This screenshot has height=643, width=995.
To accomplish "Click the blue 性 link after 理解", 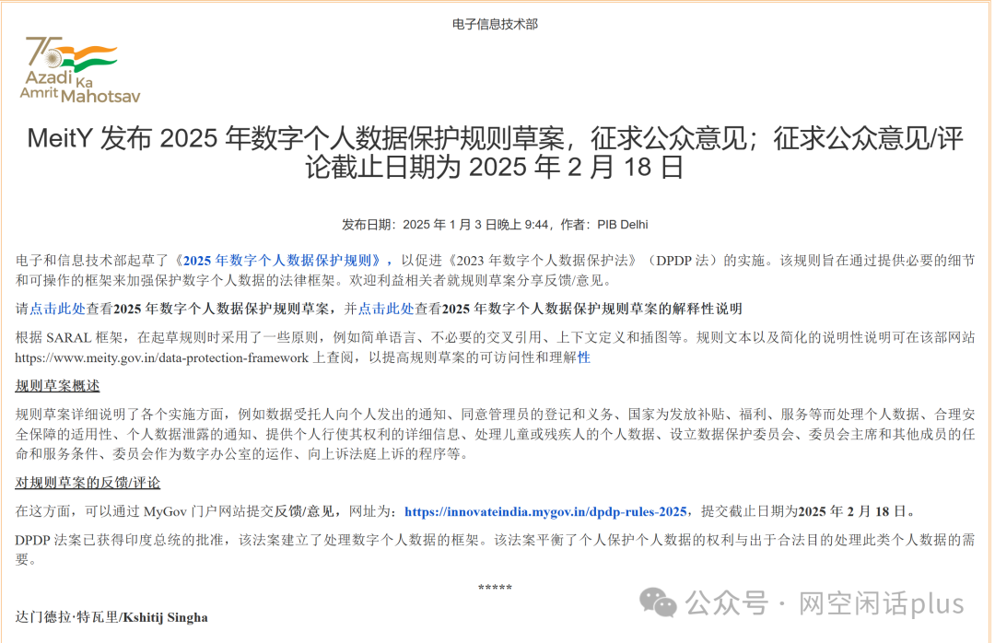I will pyautogui.click(x=584, y=357).
